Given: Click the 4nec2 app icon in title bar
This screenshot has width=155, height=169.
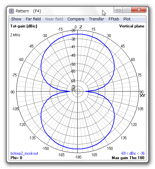Looking at the screenshot, I should tap(11, 11).
